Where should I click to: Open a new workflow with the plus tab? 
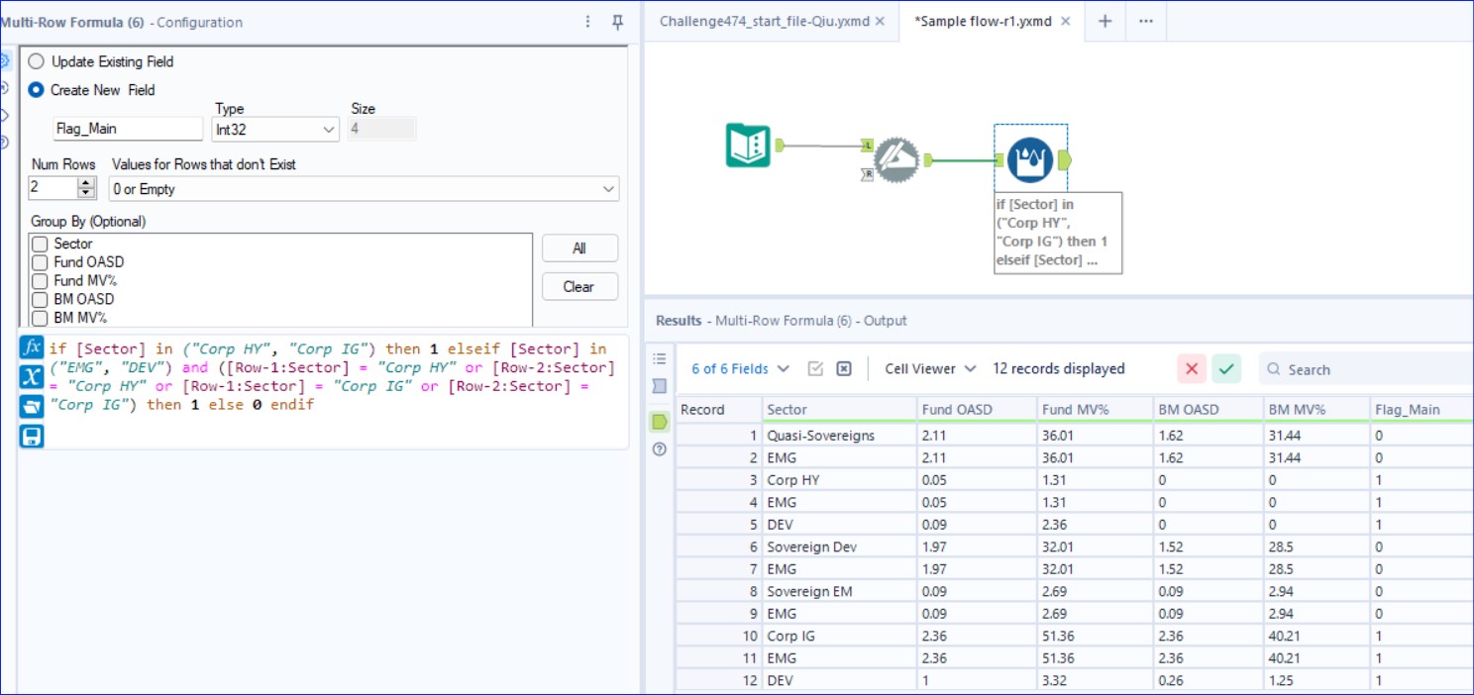pyautogui.click(x=1104, y=21)
